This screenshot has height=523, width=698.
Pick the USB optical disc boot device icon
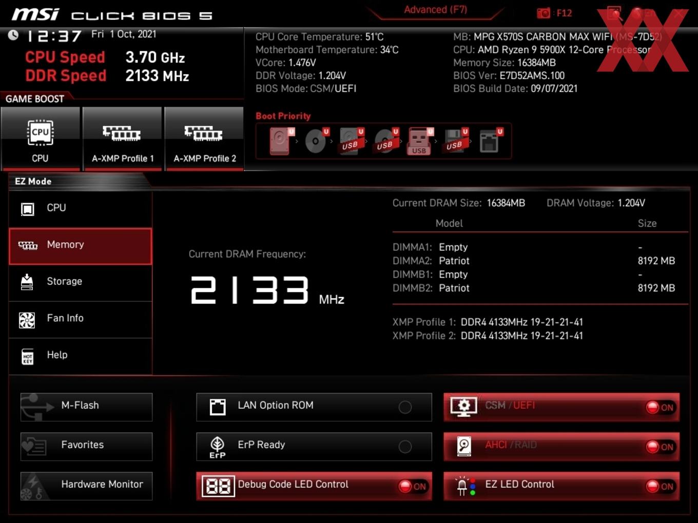pos(386,141)
